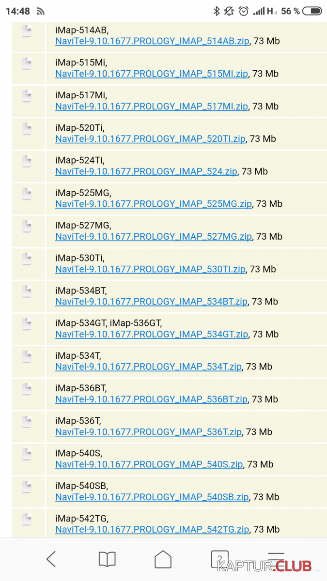This screenshot has width=327, height=581.
Task: Tap the Bluetooth icon in status bar
Action: [x=217, y=11]
